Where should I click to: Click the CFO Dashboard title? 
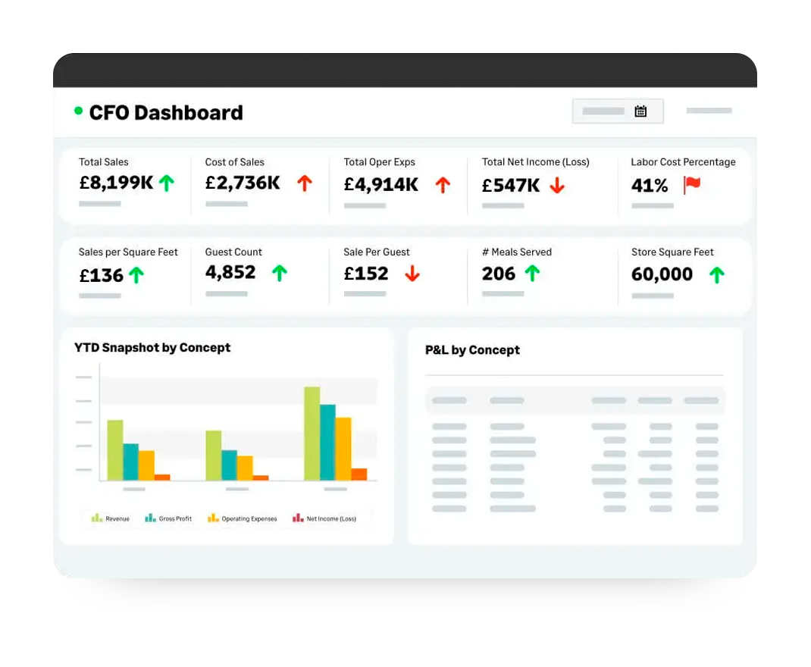coord(166,113)
